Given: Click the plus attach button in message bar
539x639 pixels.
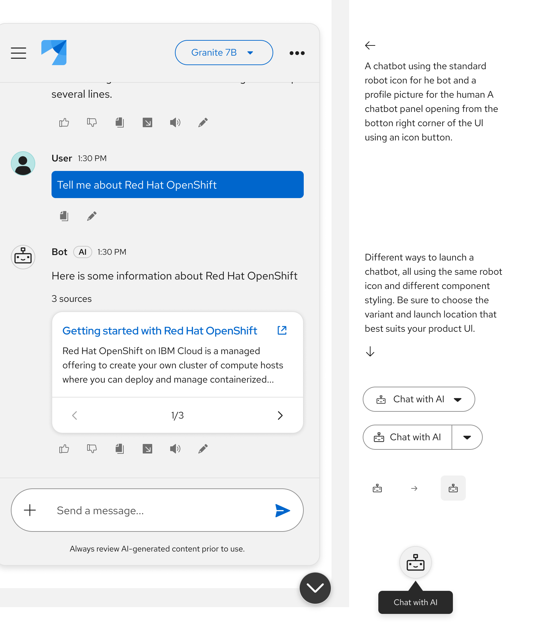Looking at the screenshot, I should pyautogui.click(x=30, y=510).
